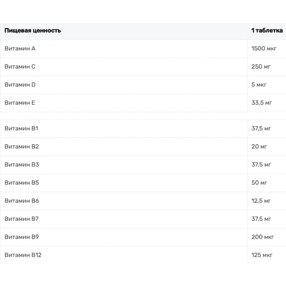Click the '1 таблетка' column header

pos(267,30)
